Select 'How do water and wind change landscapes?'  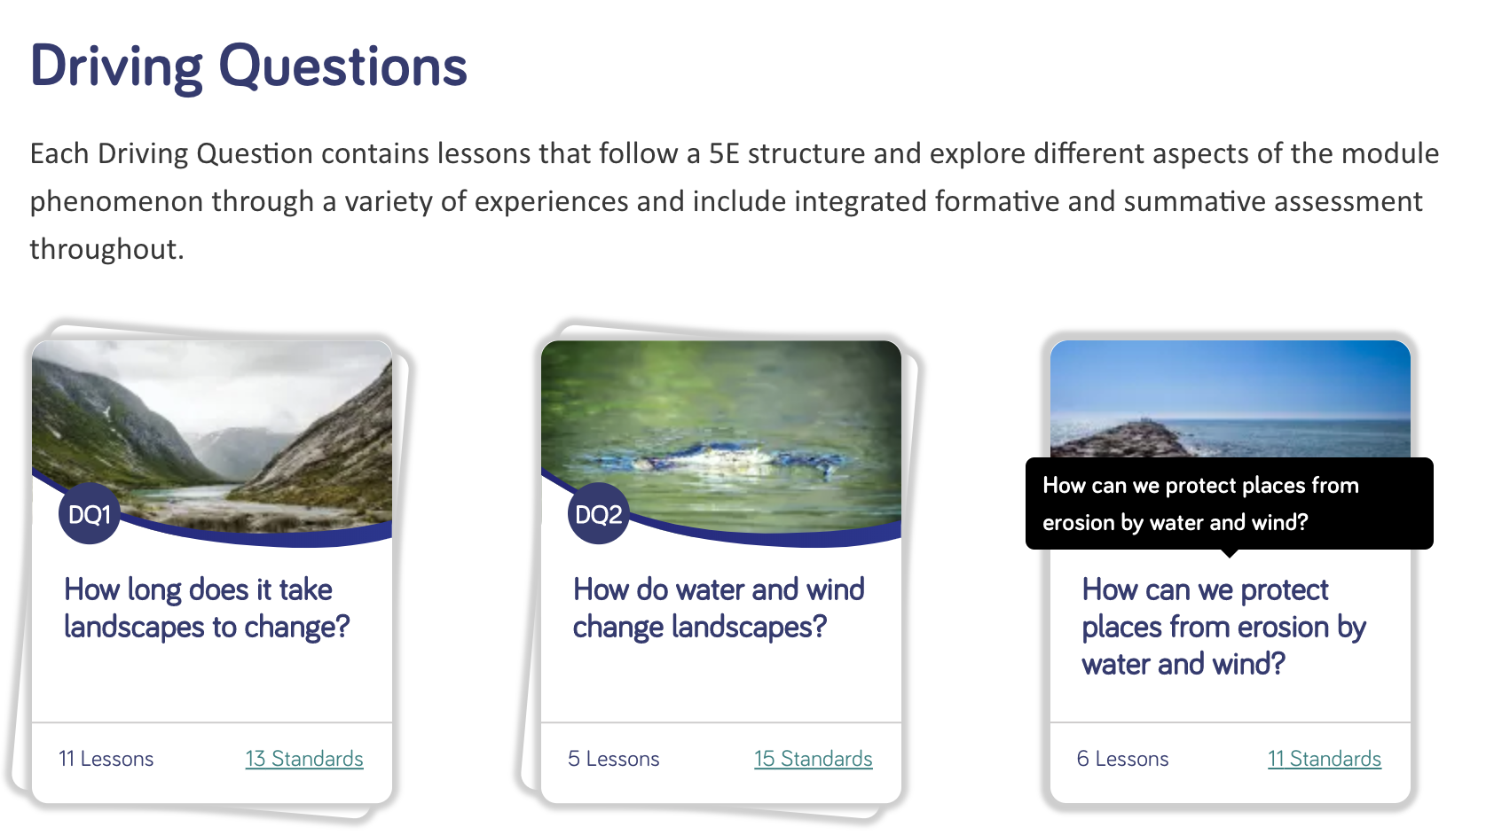(x=719, y=608)
